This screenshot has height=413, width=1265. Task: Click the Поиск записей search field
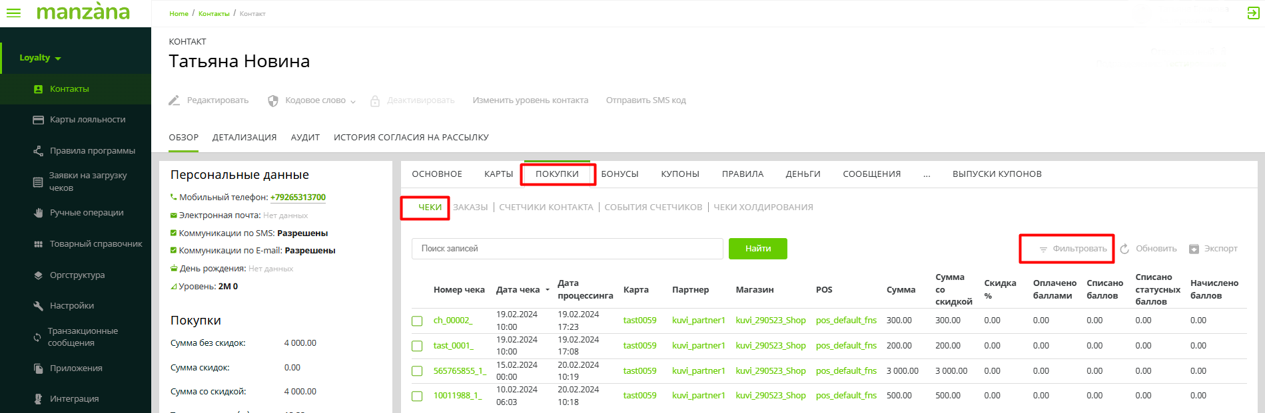point(567,249)
